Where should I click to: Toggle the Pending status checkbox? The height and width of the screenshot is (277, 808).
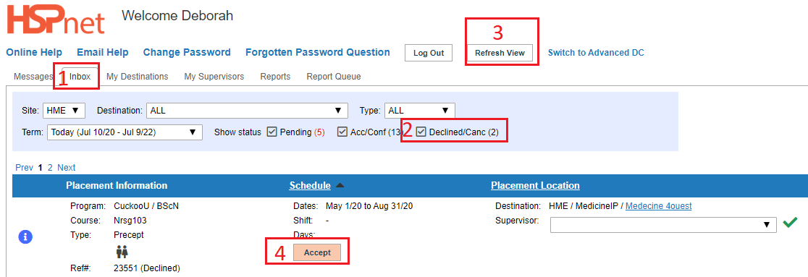pos(272,132)
